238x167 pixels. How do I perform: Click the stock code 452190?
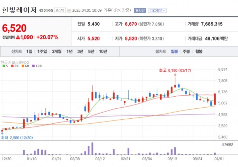[x=46, y=11]
